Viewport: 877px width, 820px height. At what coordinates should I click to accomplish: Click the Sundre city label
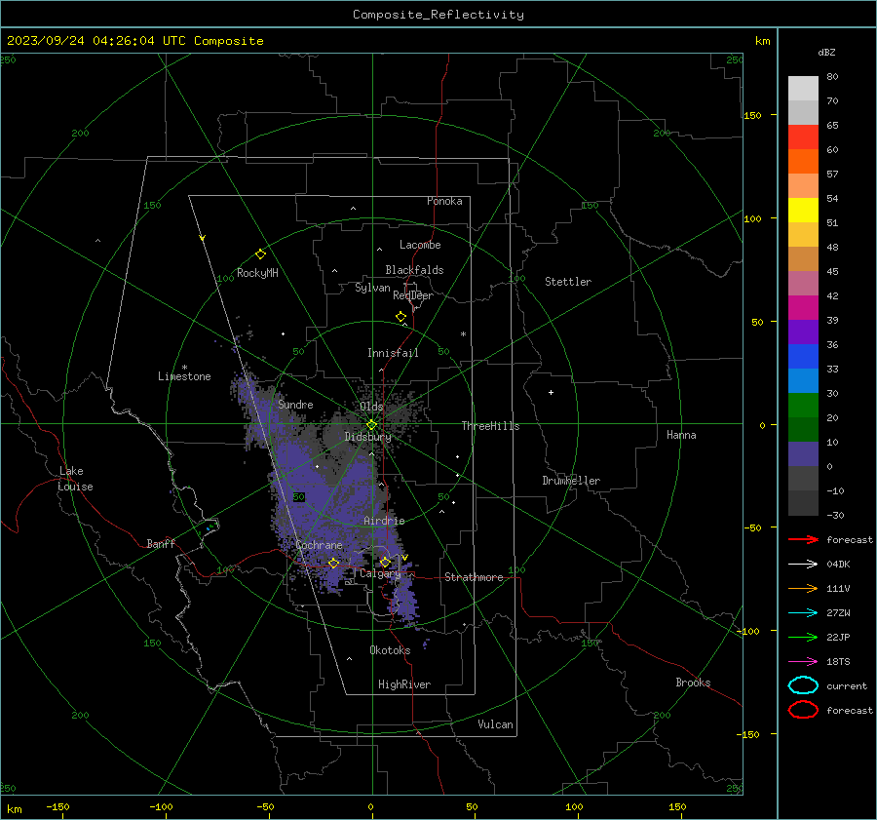(295, 404)
